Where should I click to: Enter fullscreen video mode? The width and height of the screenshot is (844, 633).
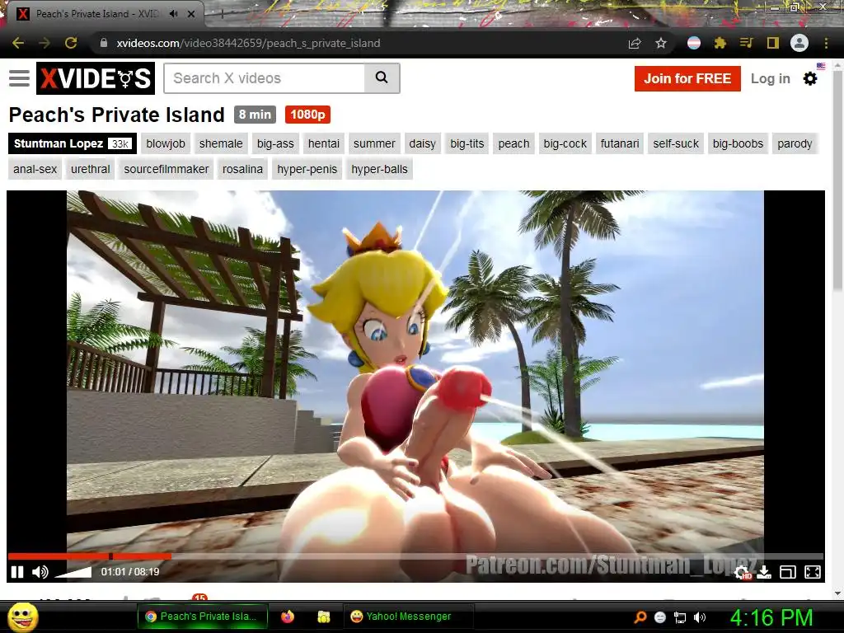(x=812, y=572)
